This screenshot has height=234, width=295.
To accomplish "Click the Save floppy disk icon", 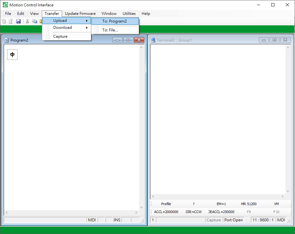I will [18, 21].
